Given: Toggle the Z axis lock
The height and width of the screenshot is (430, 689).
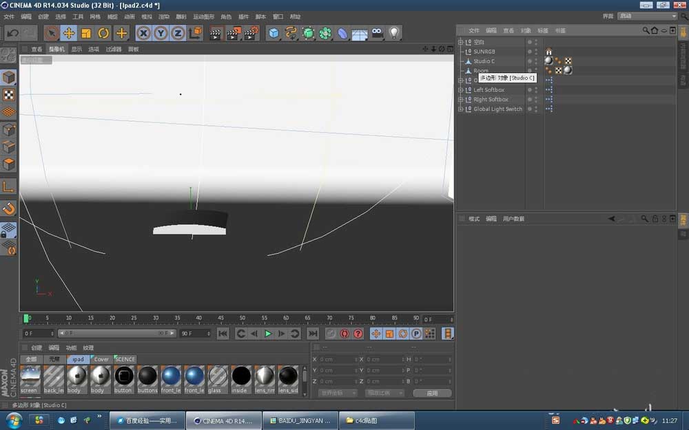Looking at the screenshot, I should (x=178, y=32).
